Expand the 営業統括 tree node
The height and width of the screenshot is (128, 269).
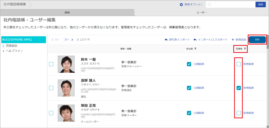point(3,46)
